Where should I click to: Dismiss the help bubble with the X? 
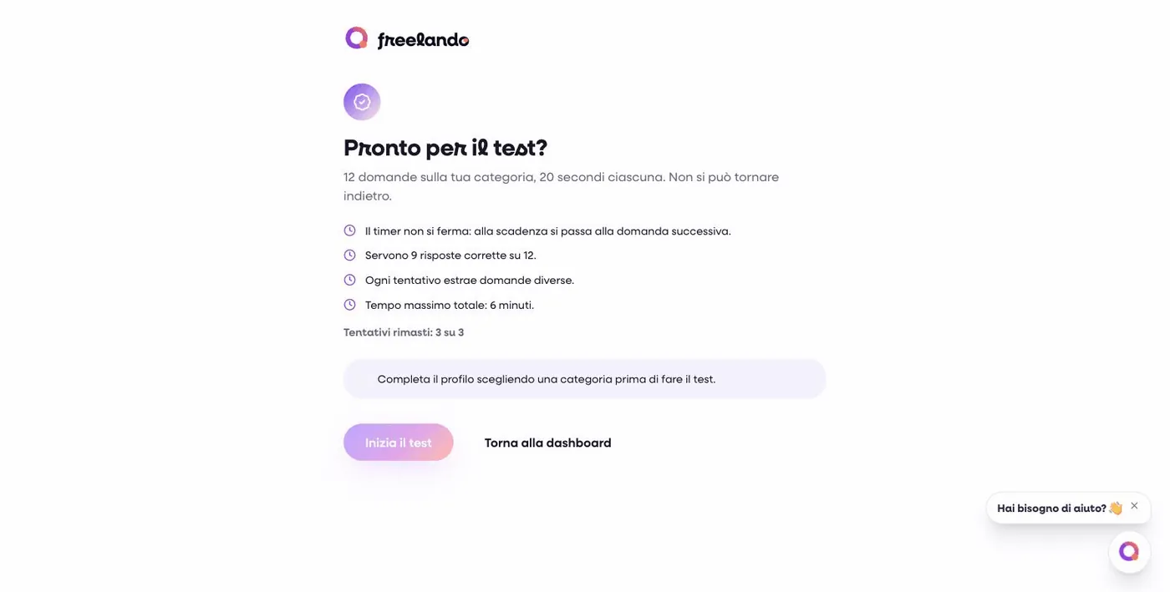pos(1134,506)
